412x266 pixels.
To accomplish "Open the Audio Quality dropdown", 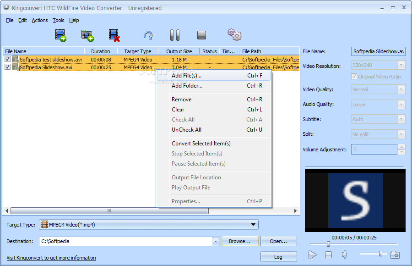I will point(401,104).
